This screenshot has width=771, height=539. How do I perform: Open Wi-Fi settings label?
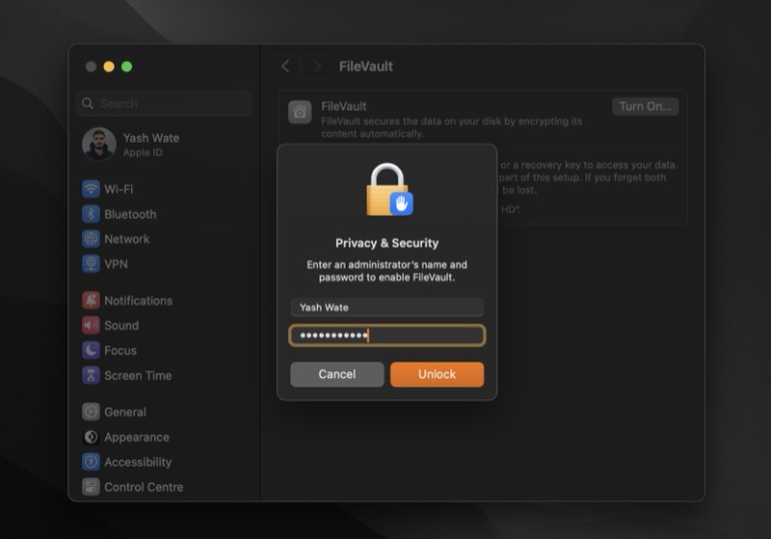119,189
